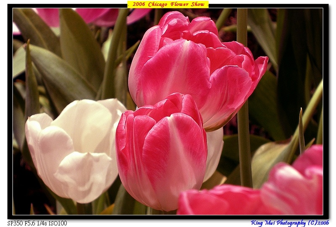Click the thin pointed leaf tip on the right side
This screenshot has height=227, width=336.
(301, 126)
